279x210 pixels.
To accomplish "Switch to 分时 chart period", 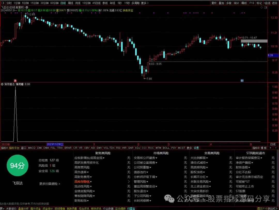I will coord(9,3).
